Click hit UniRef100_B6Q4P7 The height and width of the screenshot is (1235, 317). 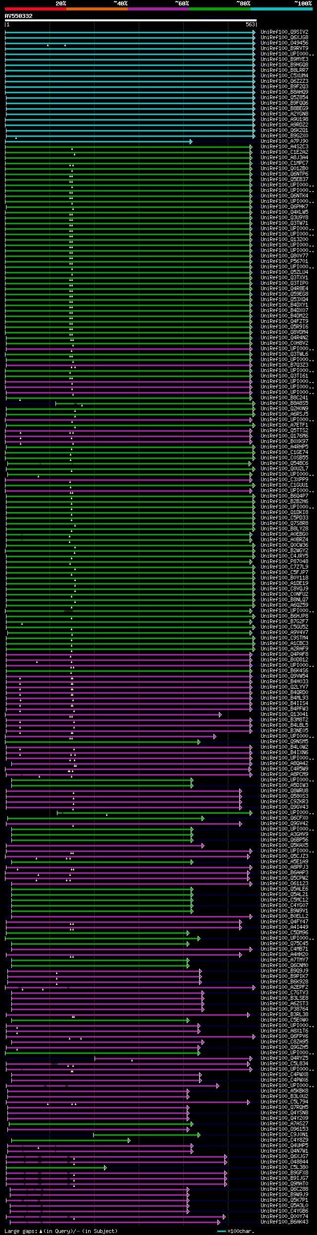point(284,496)
